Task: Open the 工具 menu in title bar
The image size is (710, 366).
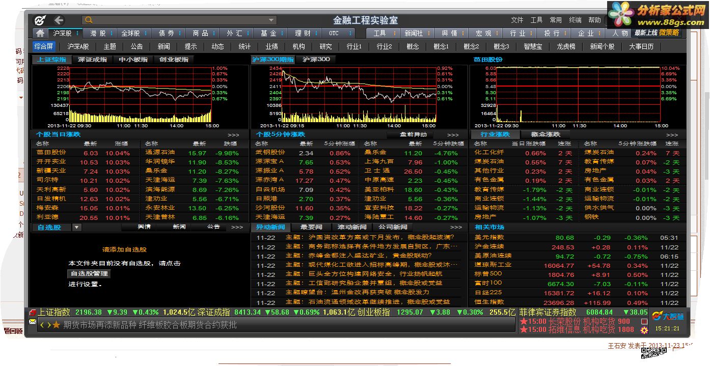Action: [x=537, y=20]
